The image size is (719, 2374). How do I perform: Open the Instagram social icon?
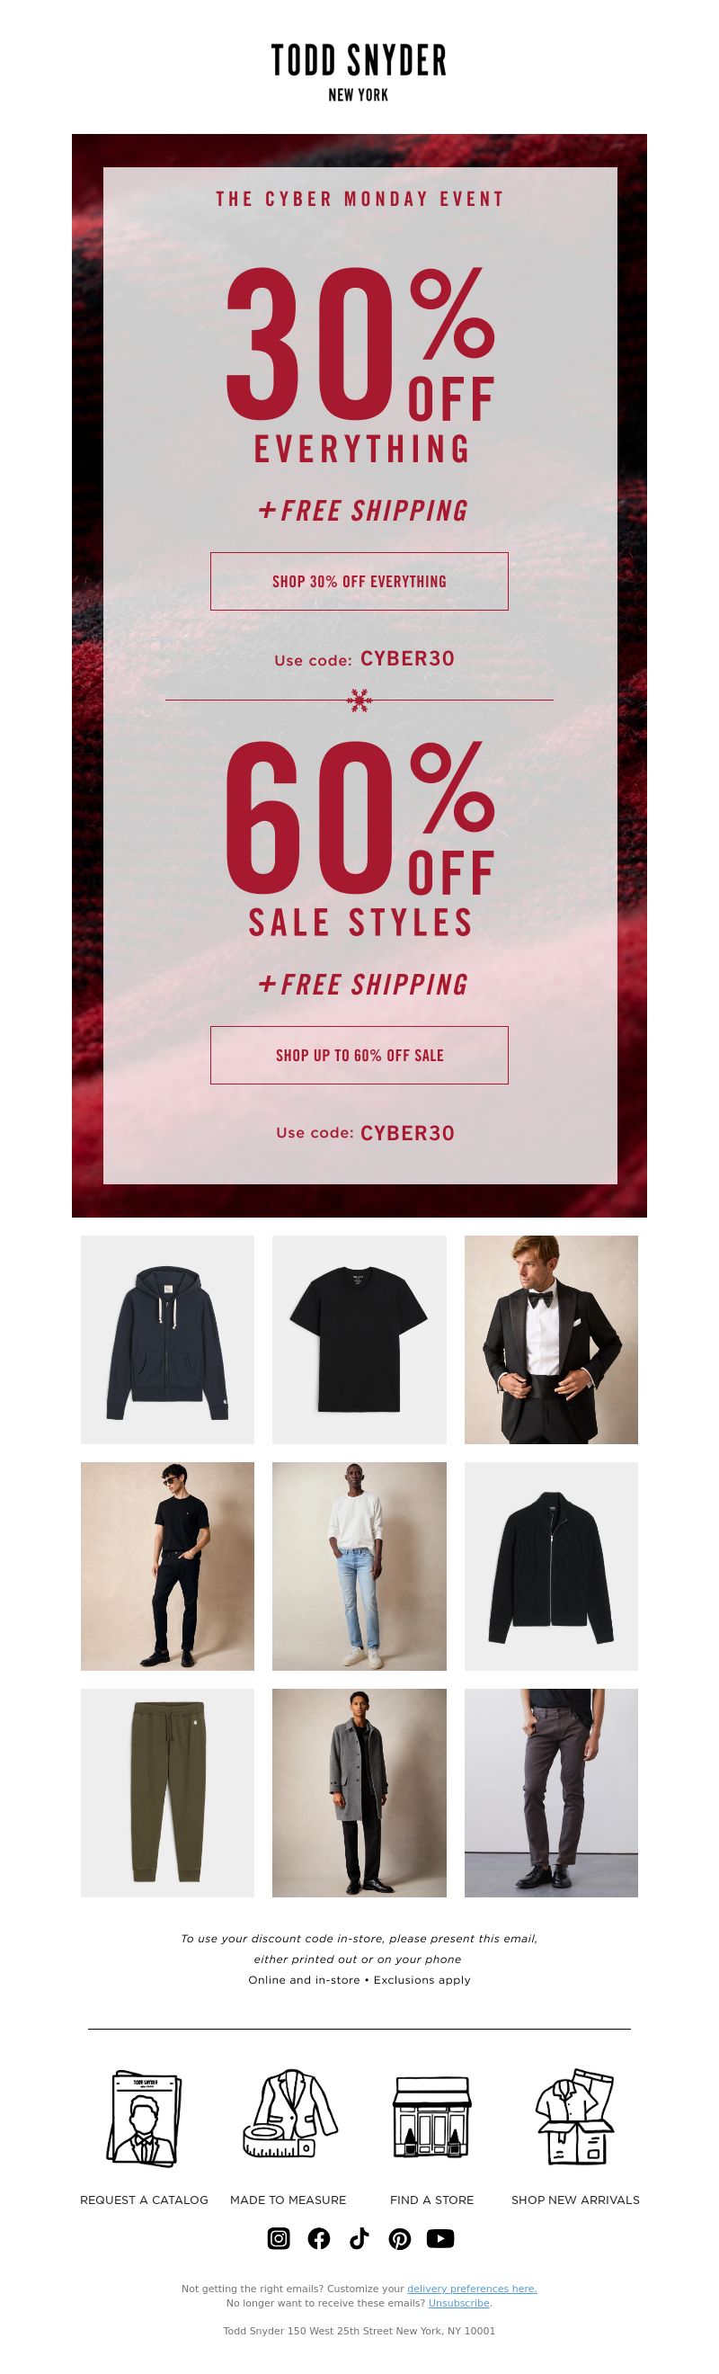click(279, 2238)
